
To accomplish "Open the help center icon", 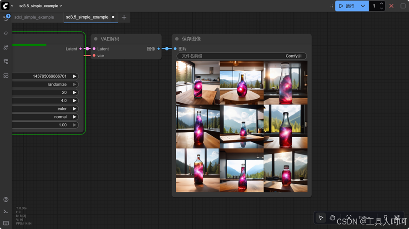I will tap(6, 199).
